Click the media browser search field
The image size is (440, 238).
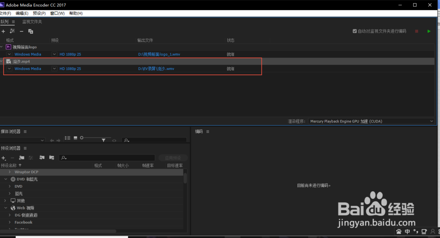point(154,140)
